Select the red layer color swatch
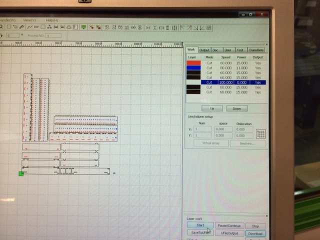The width and height of the screenshot is (320, 240). 193,63
